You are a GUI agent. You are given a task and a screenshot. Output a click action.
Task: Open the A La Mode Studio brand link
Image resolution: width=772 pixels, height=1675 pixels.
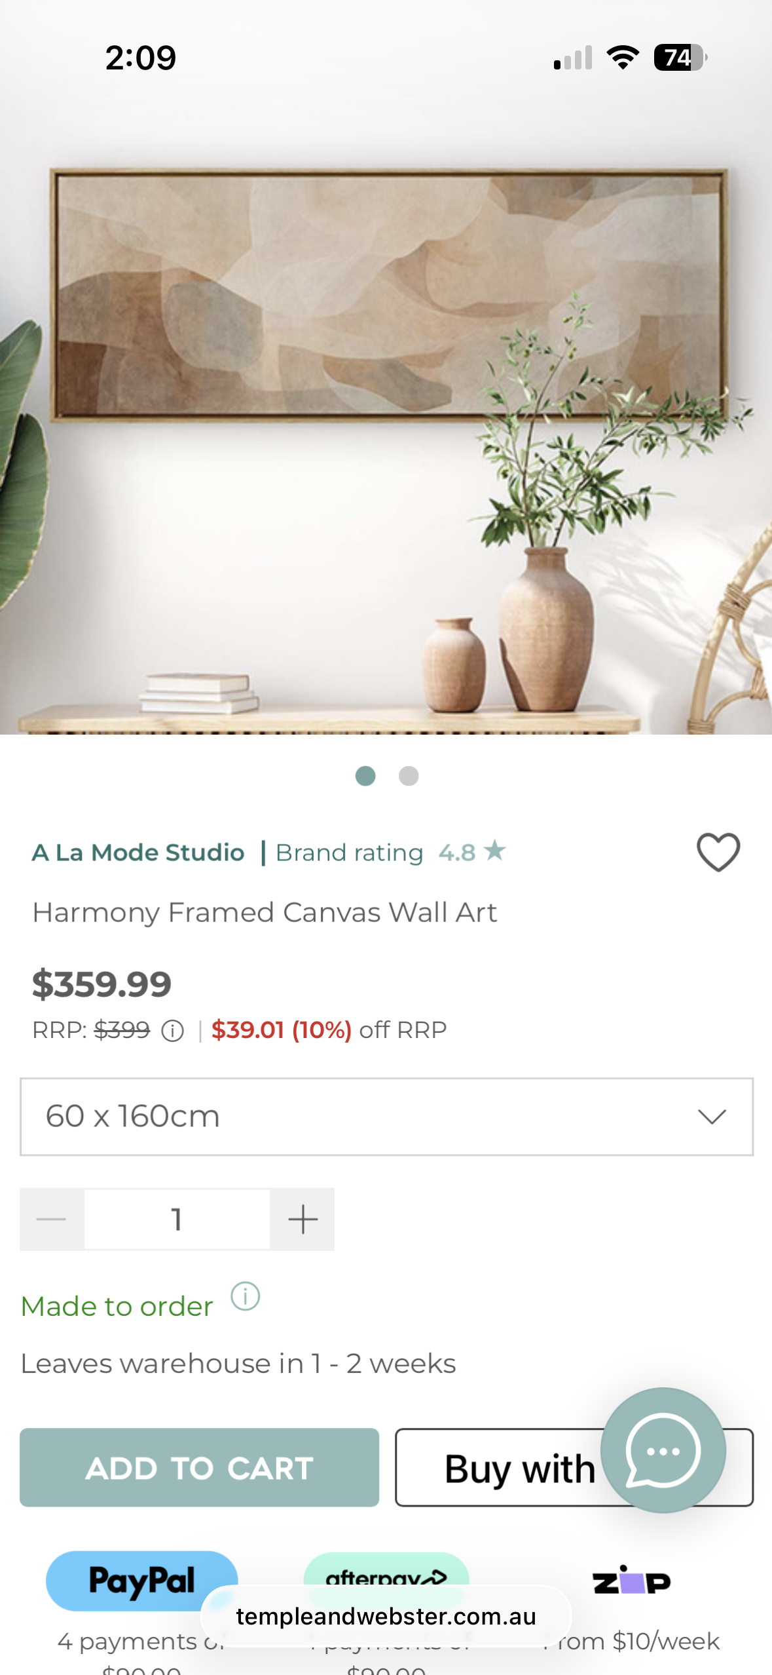[138, 853]
